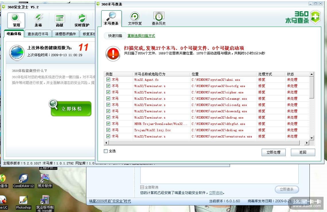Sort by the 类型 column header
This screenshot has height=212, width=327.
click(x=118, y=74)
